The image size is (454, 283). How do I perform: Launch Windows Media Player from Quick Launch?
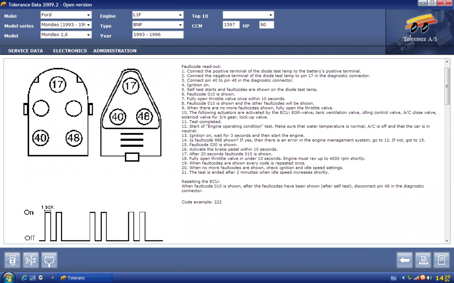click(x=40, y=278)
